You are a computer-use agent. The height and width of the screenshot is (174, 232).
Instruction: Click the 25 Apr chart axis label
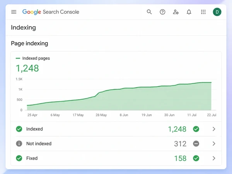(32, 115)
